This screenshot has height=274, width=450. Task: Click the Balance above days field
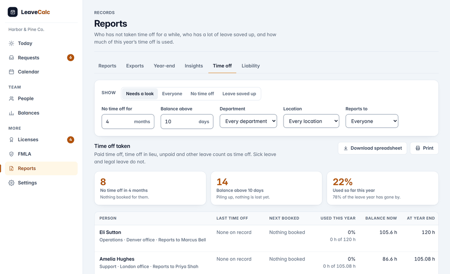pos(187,121)
